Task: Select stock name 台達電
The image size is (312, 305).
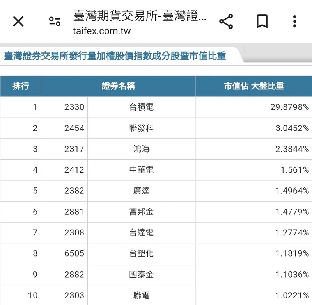Action: 142,233
